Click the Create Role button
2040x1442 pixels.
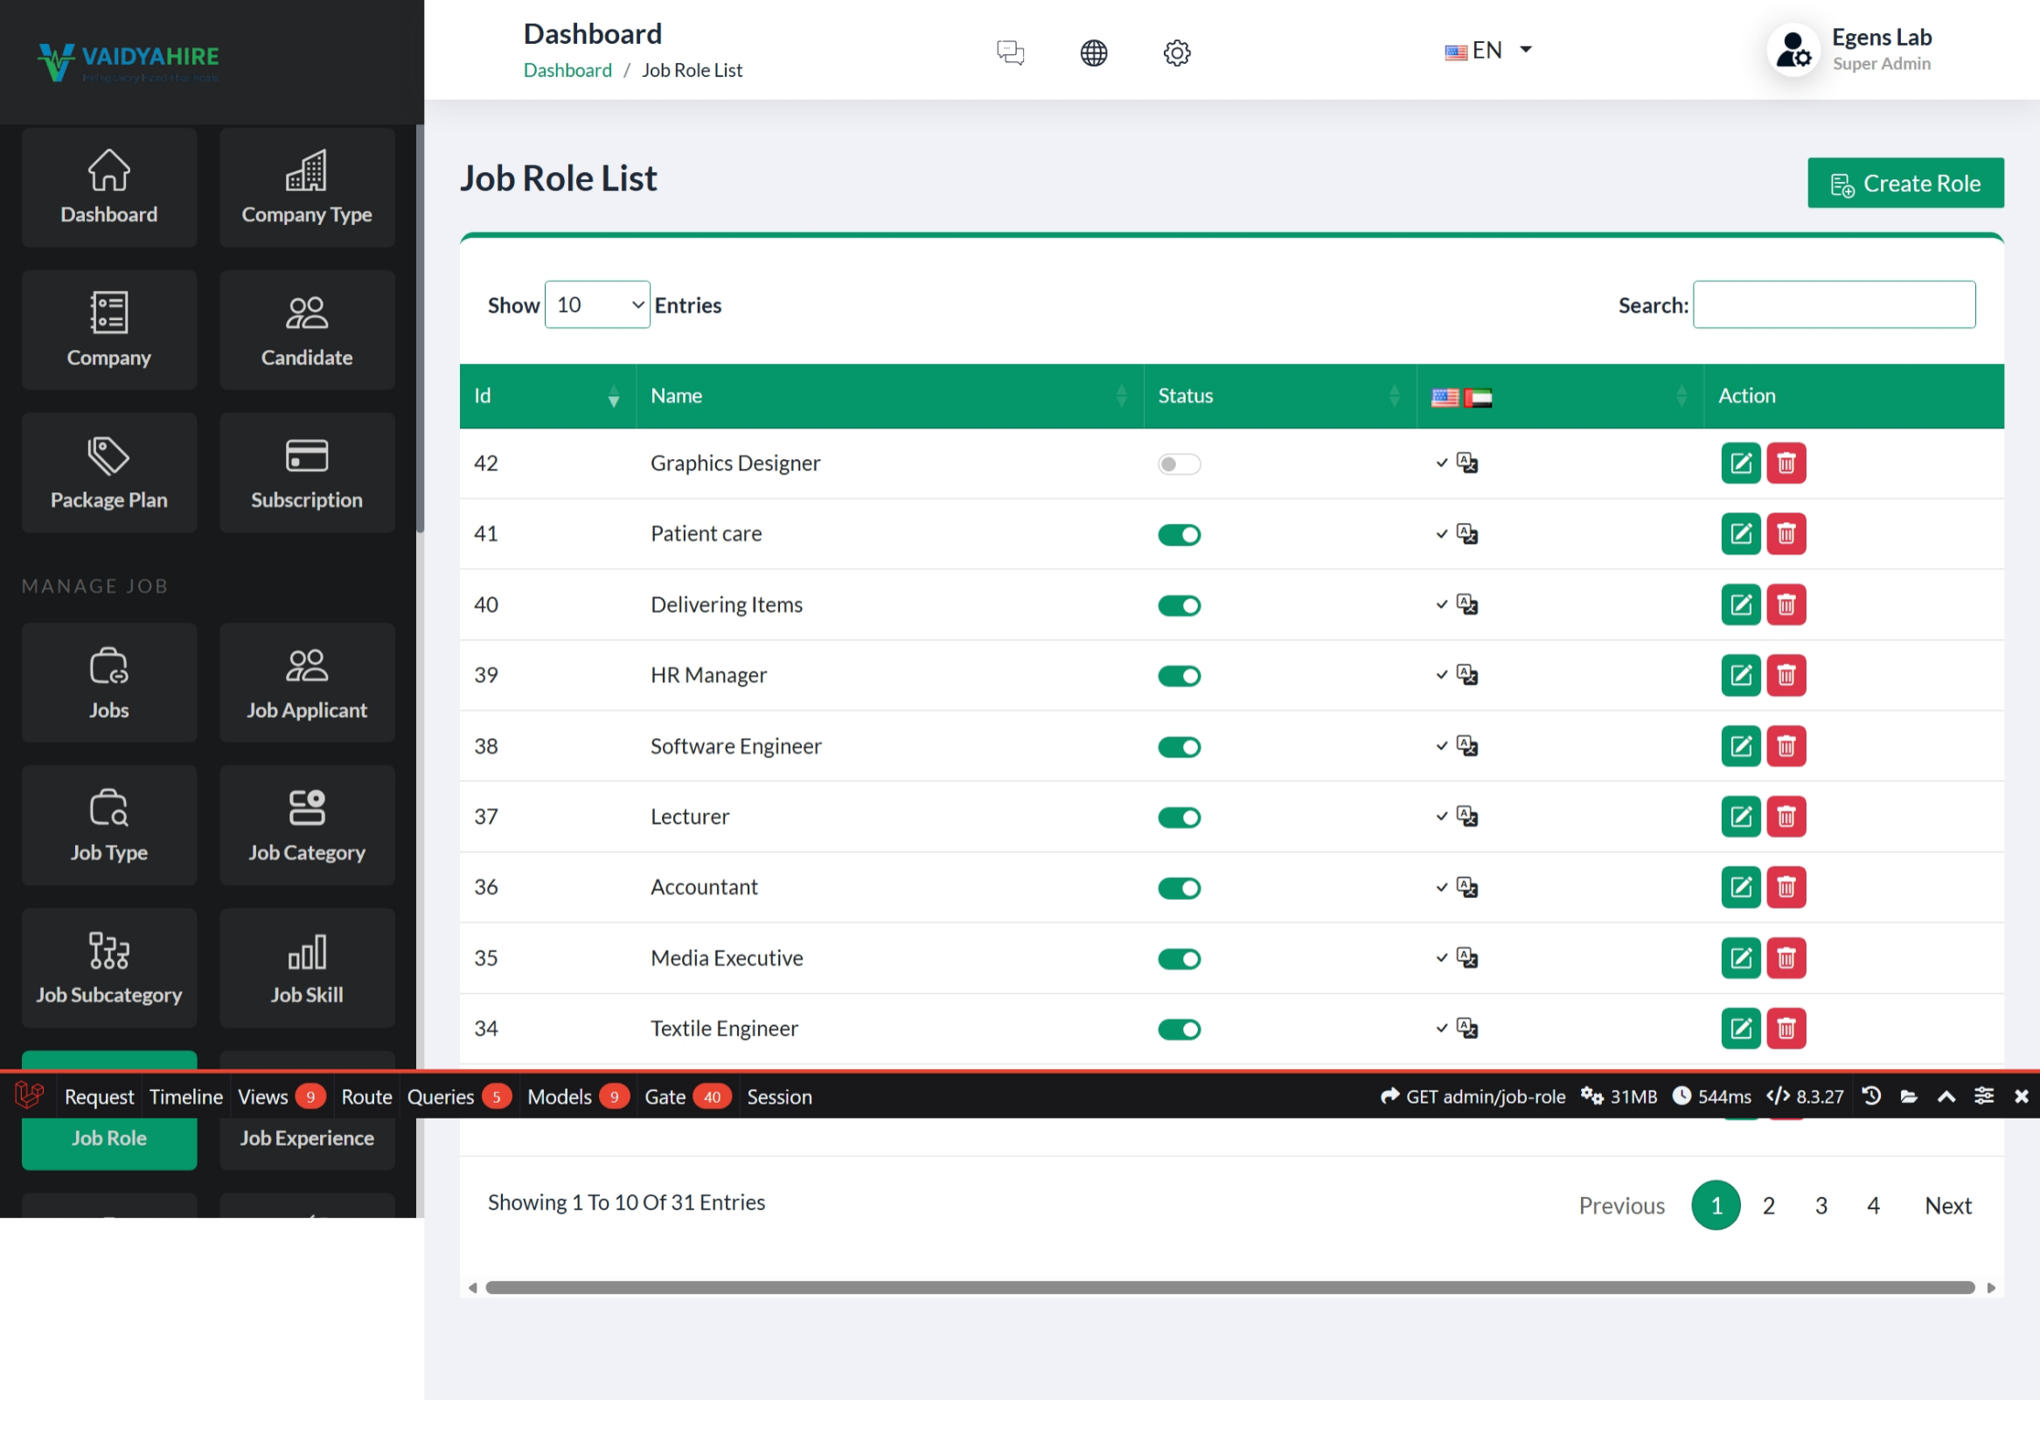click(1904, 183)
